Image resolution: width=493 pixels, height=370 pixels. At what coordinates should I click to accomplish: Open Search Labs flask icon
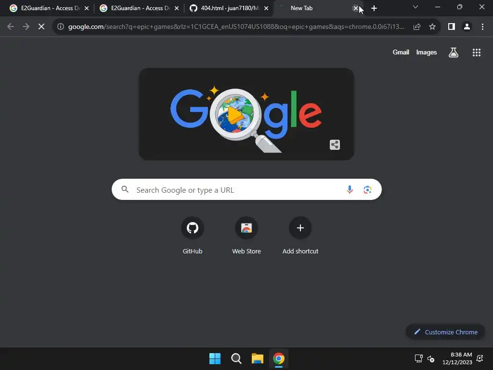tap(454, 53)
